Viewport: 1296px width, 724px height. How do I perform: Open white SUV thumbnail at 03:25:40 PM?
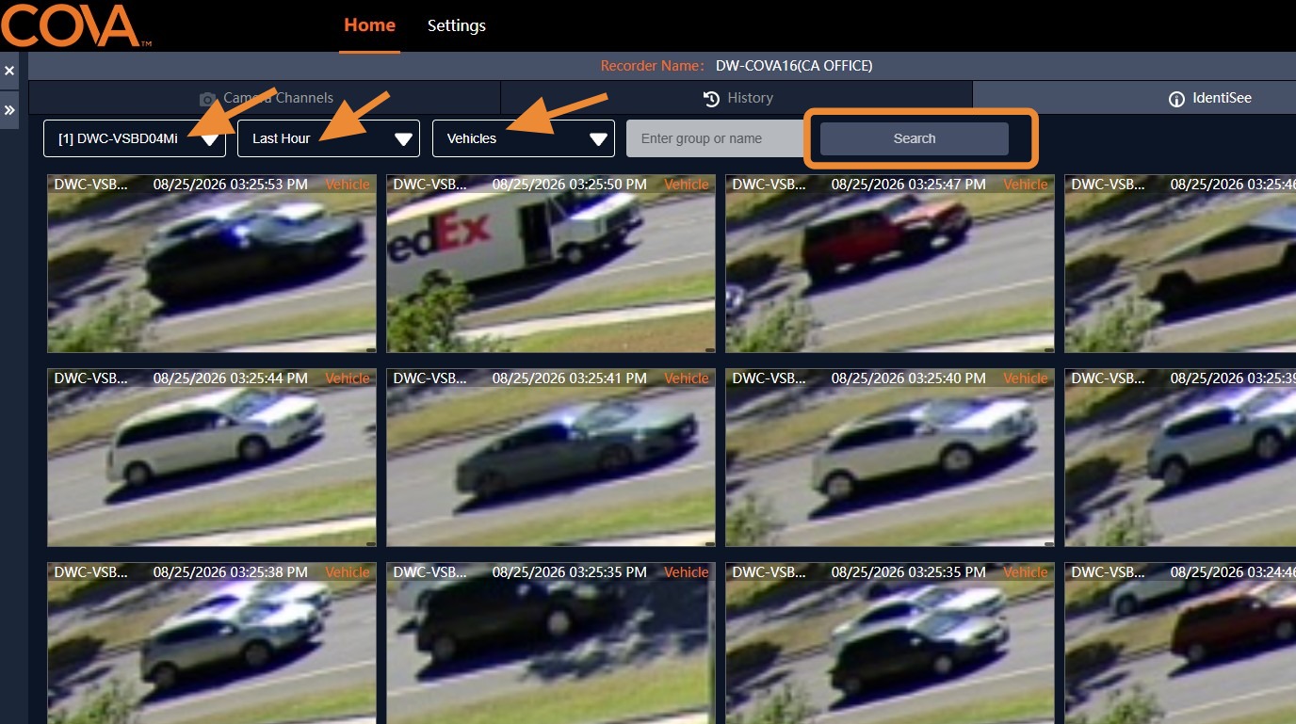pos(890,458)
